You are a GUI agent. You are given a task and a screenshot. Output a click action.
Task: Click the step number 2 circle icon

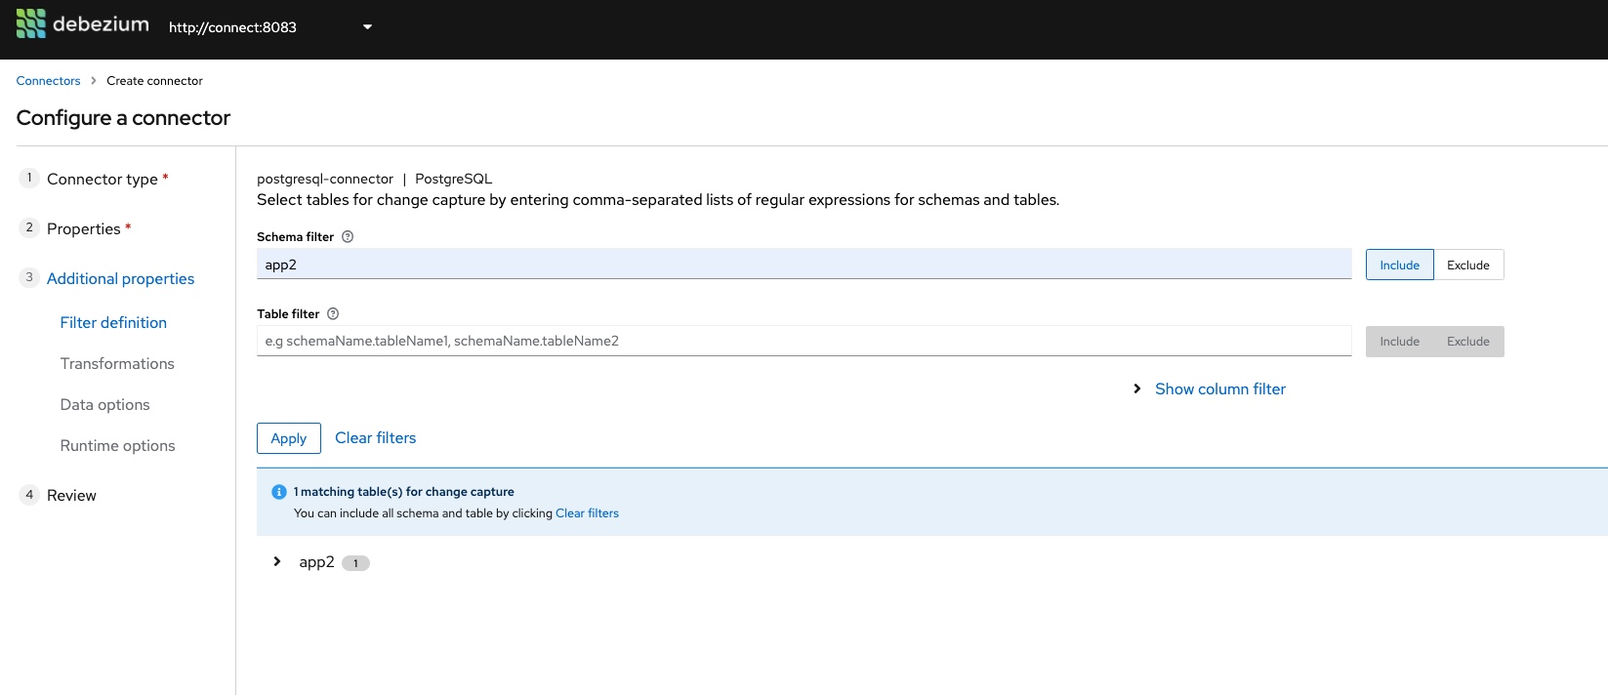point(29,227)
